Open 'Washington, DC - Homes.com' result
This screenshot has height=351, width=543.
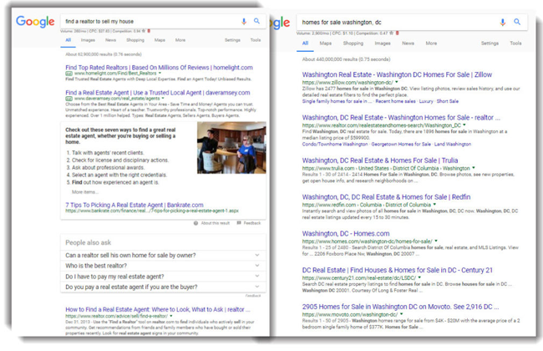(346, 233)
